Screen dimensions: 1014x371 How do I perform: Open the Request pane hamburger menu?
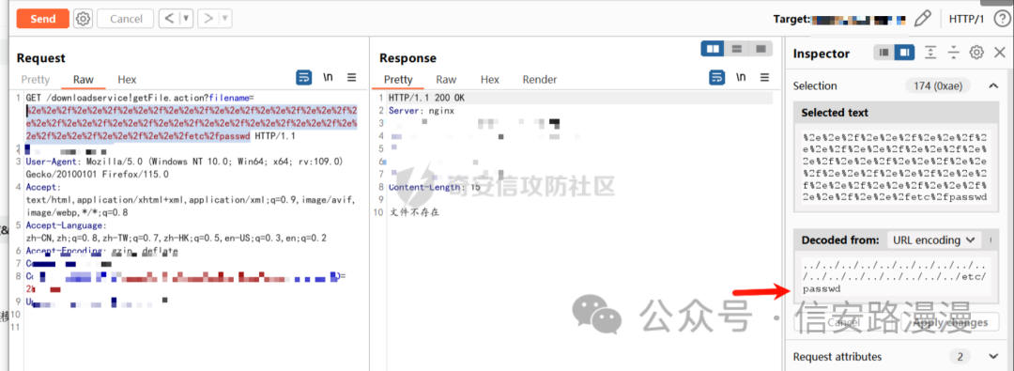pos(351,78)
